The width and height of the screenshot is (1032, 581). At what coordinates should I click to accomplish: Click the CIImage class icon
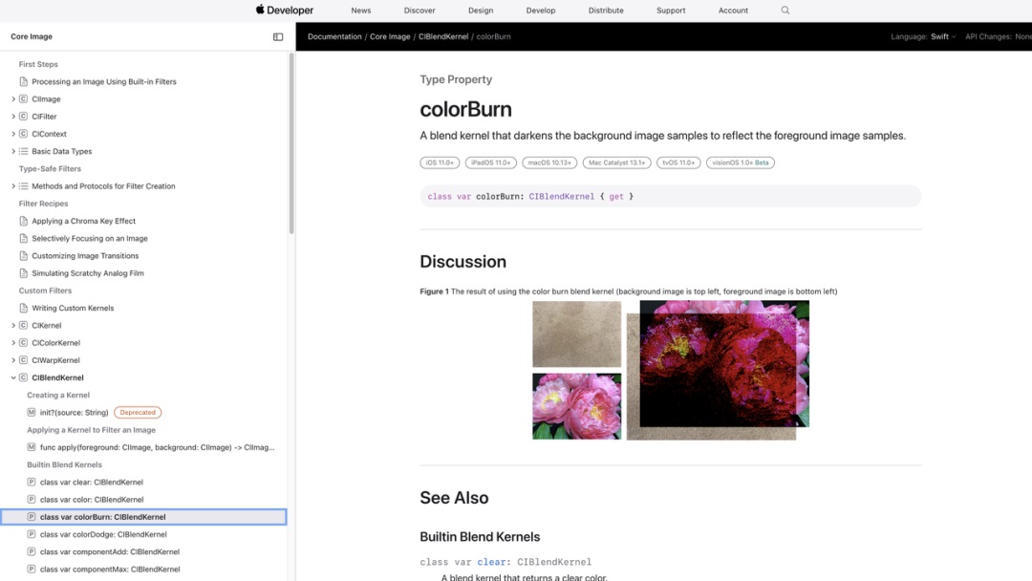click(24, 99)
